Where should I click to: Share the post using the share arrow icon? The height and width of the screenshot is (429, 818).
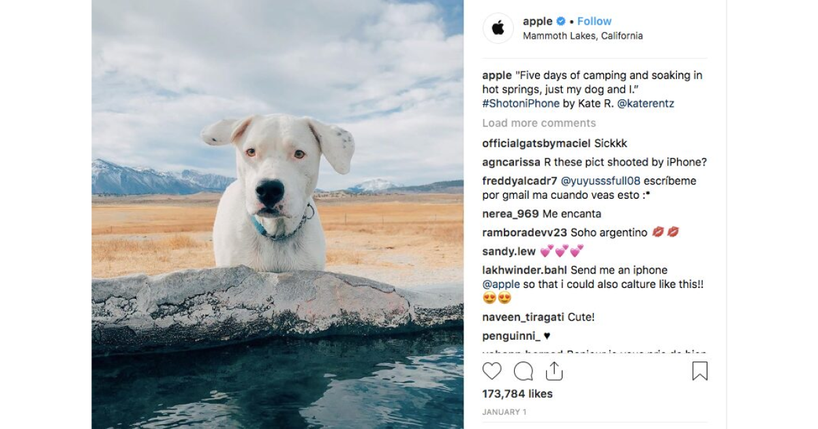[x=554, y=371]
